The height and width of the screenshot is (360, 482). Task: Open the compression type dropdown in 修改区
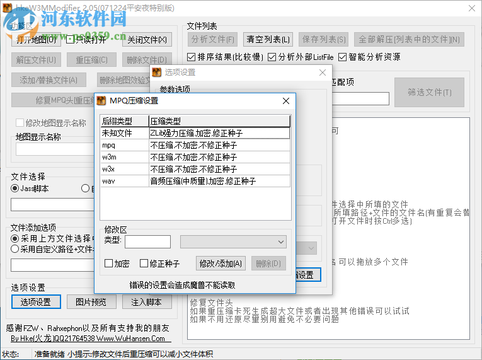(233, 242)
